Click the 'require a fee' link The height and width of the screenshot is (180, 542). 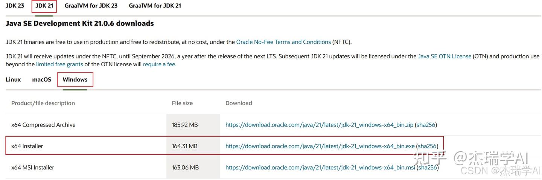(x=159, y=64)
